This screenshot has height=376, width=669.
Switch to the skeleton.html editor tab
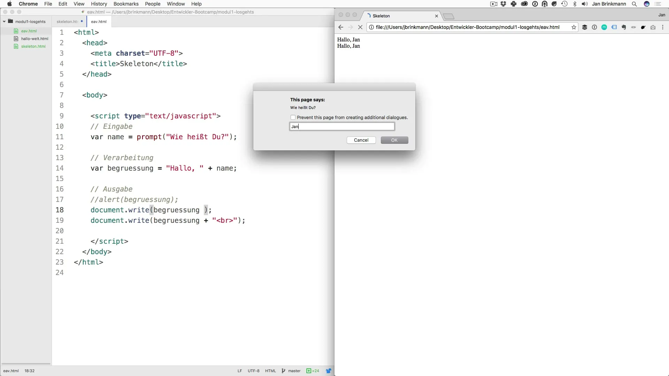[x=69, y=22]
